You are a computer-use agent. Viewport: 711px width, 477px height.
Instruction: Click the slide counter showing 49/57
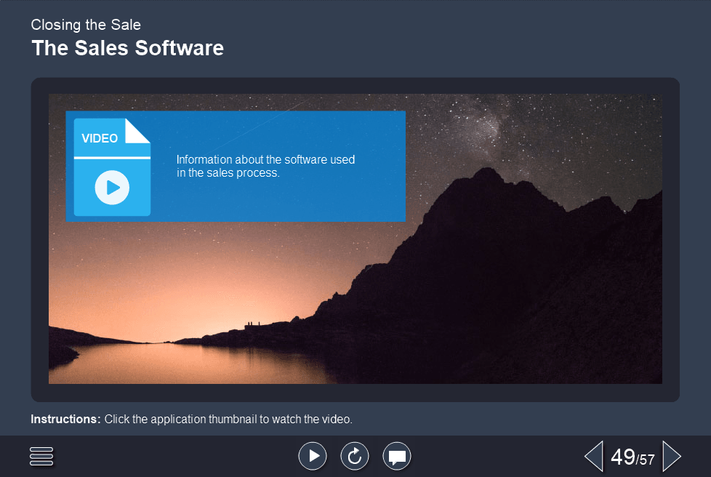pos(631,456)
